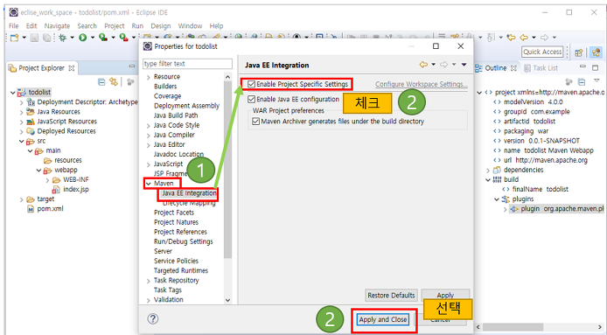Open the Outline view menu triangle
The image size is (607, 335).
[x=597, y=81]
